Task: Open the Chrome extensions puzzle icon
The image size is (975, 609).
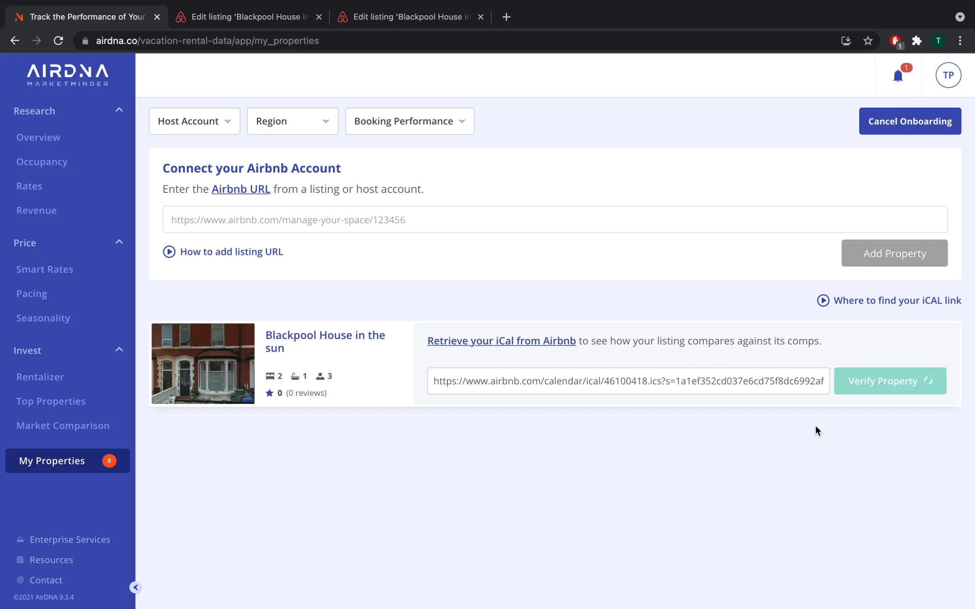Action: pos(917,41)
